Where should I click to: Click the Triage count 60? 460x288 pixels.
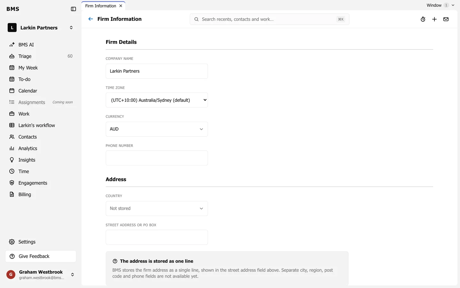(x=70, y=56)
